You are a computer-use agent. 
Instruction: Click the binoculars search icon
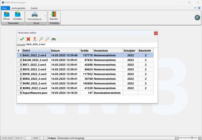tap(54, 39)
